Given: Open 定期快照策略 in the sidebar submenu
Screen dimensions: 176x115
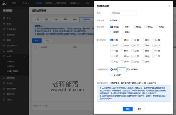Looking at the screenshot, I should (12, 71).
